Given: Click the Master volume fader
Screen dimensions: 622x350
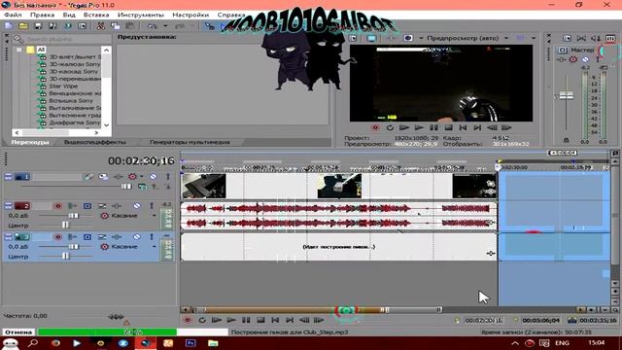Looking at the screenshot, I should click(566, 95).
